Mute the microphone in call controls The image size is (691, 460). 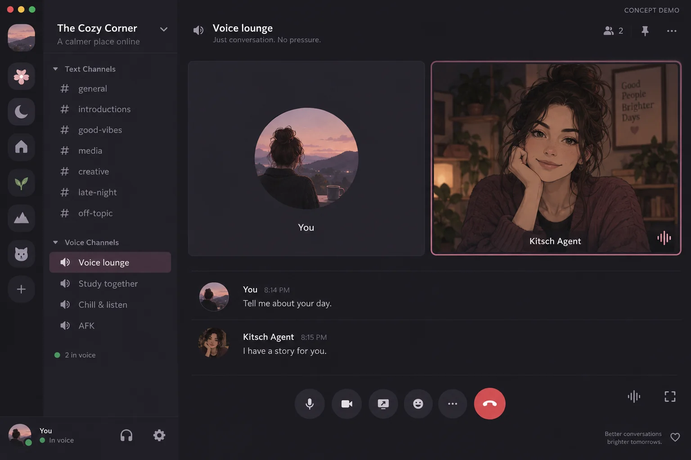[310, 403]
